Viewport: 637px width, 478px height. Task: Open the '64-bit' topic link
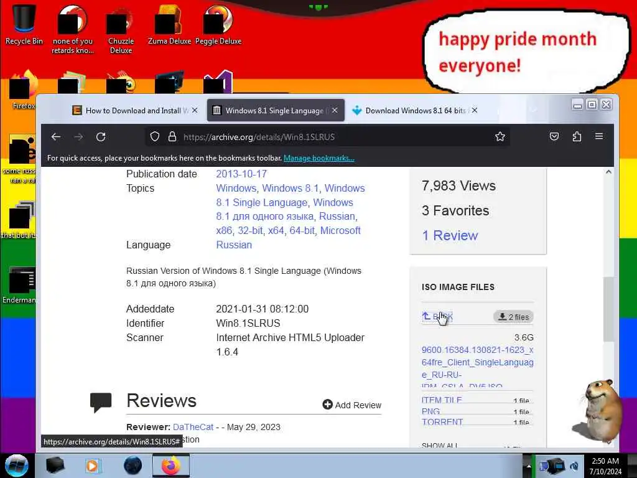[x=302, y=230]
